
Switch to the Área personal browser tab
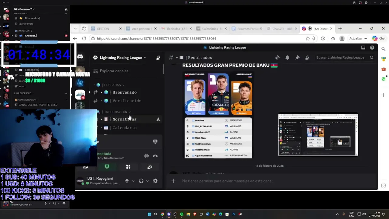[141, 29]
